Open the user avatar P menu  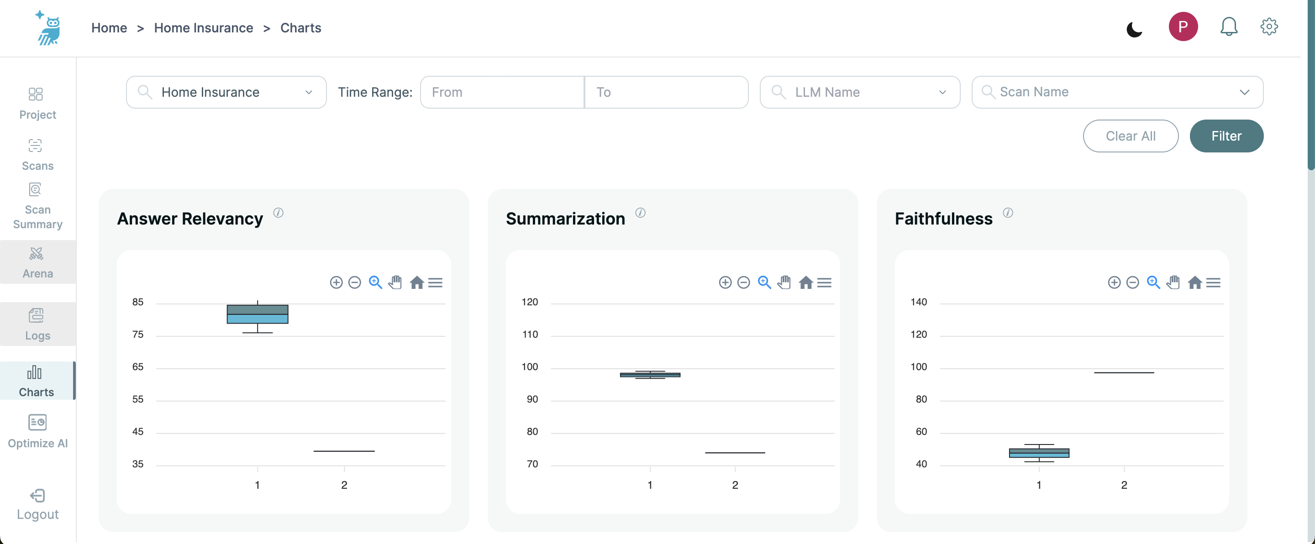click(1183, 26)
